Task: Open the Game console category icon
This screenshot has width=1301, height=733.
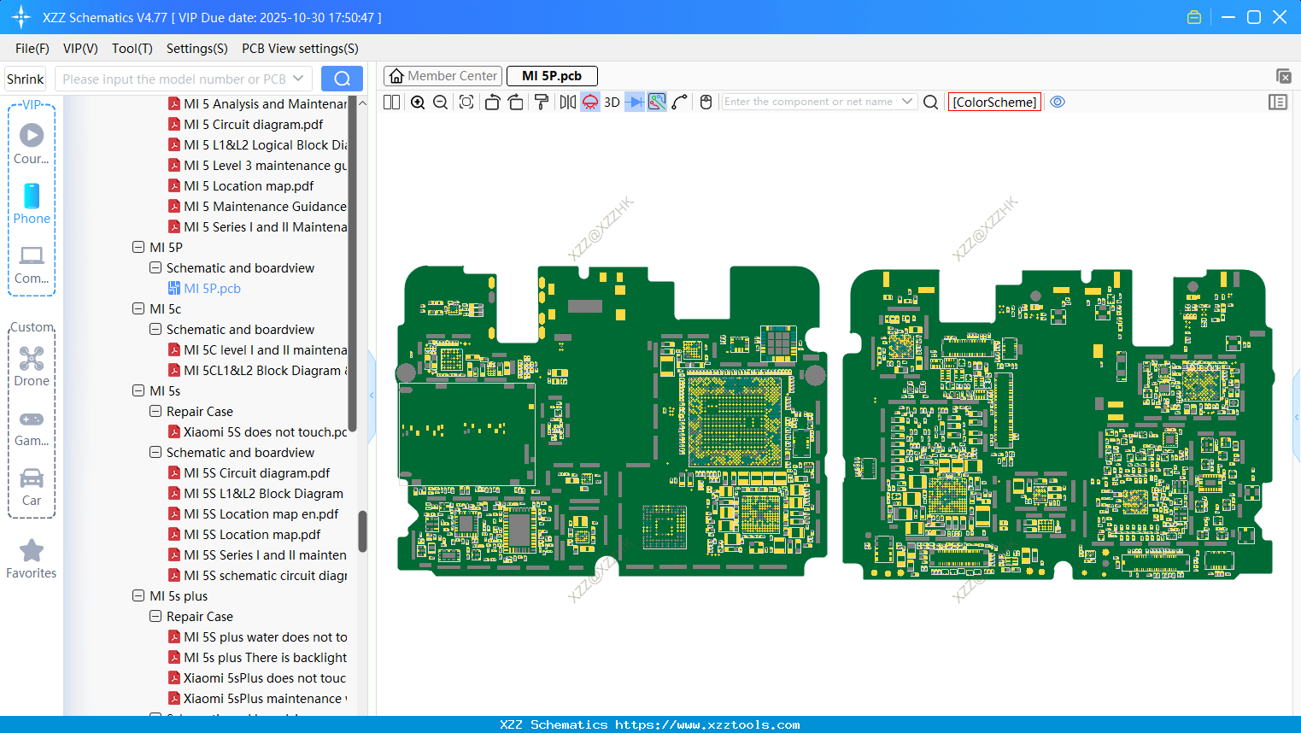Action: click(x=32, y=428)
